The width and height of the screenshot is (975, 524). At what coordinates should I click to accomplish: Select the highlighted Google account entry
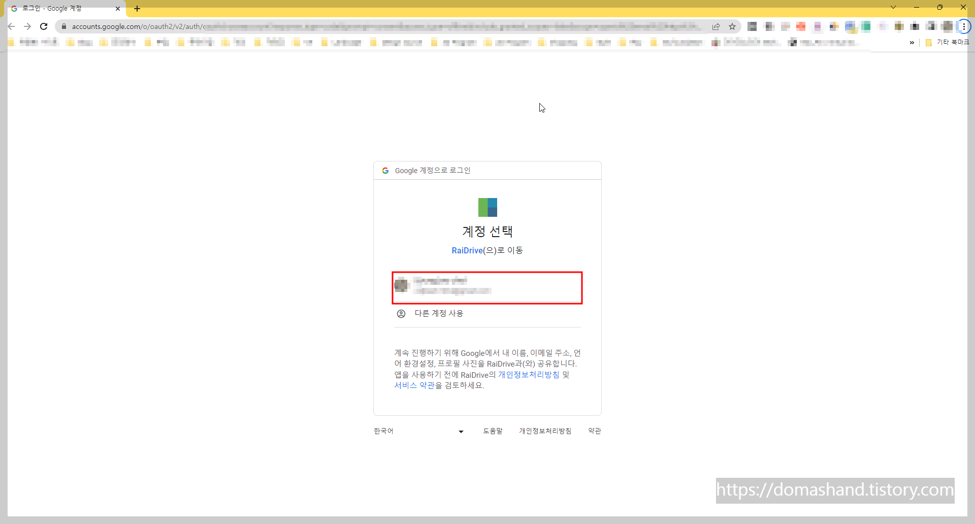pos(487,287)
